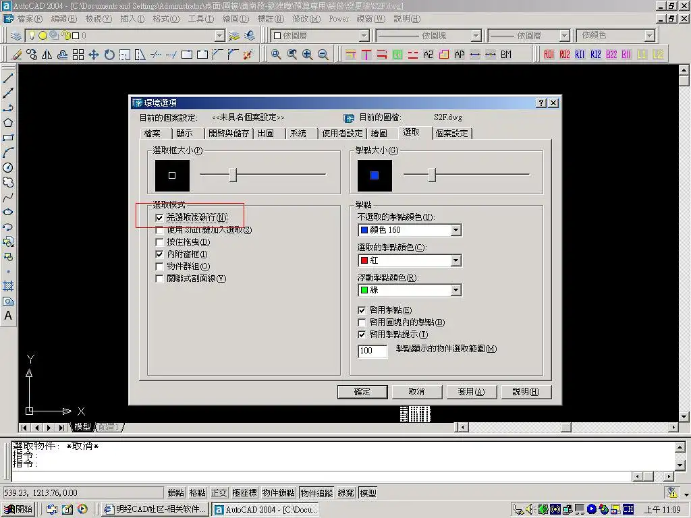Select the Line tool in draw toolbar

(x=8, y=78)
